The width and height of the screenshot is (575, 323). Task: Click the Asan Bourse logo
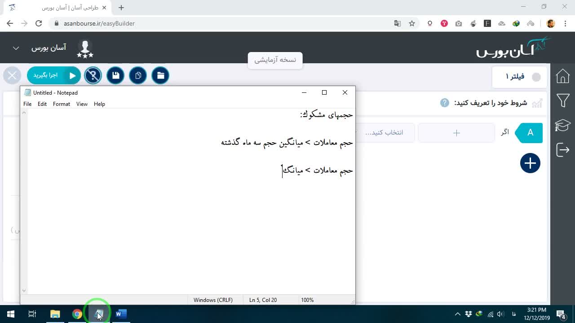513,48
